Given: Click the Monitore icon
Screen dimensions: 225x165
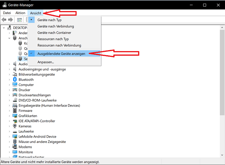Looking at the screenshot, I should pos(15,152).
